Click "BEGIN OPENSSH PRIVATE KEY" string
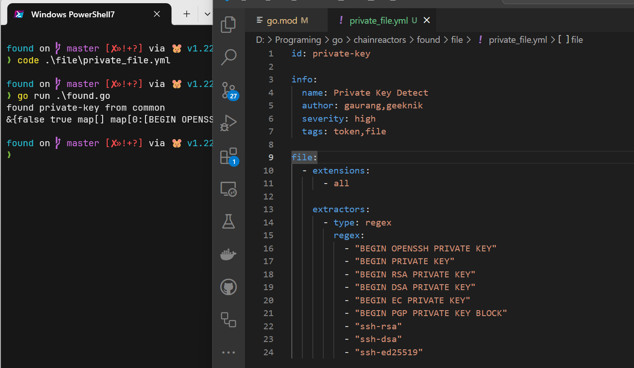This screenshot has width=634, height=368. 426,249
